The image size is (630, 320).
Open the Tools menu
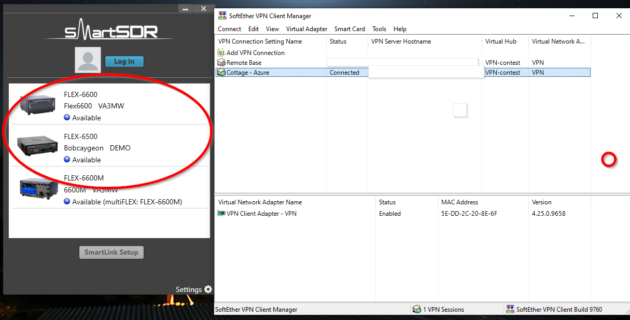(x=379, y=29)
